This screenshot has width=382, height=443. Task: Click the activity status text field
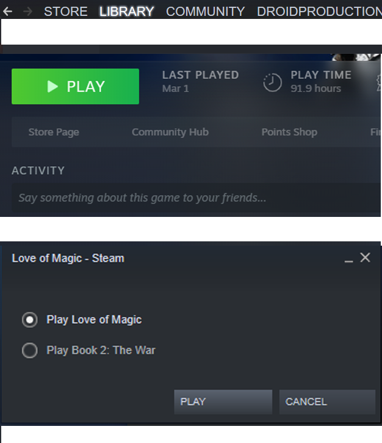[x=196, y=198]
